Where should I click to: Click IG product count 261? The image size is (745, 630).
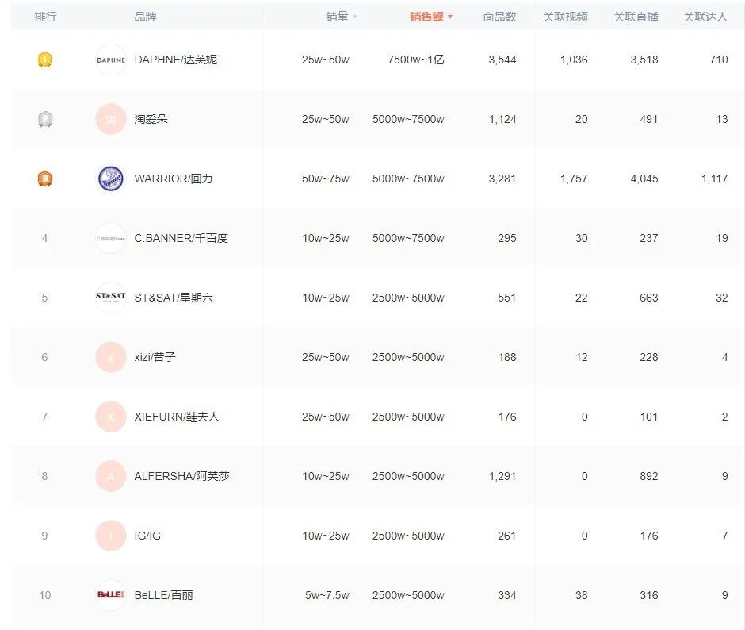tap(507, 536)
